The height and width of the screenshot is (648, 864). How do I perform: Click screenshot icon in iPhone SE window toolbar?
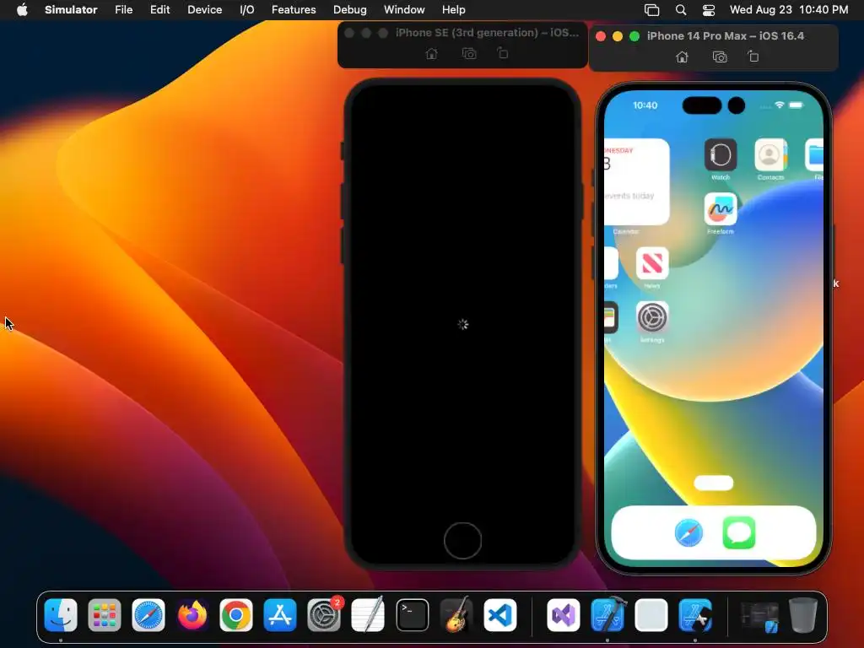[x=469, y=53]
